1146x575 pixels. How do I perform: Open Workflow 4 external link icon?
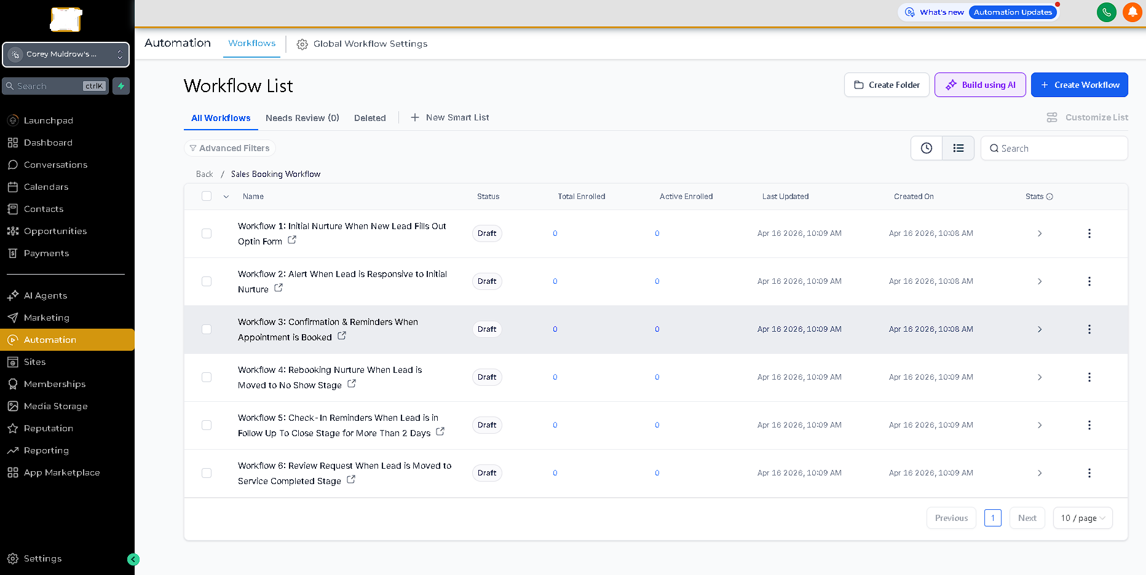352,383
